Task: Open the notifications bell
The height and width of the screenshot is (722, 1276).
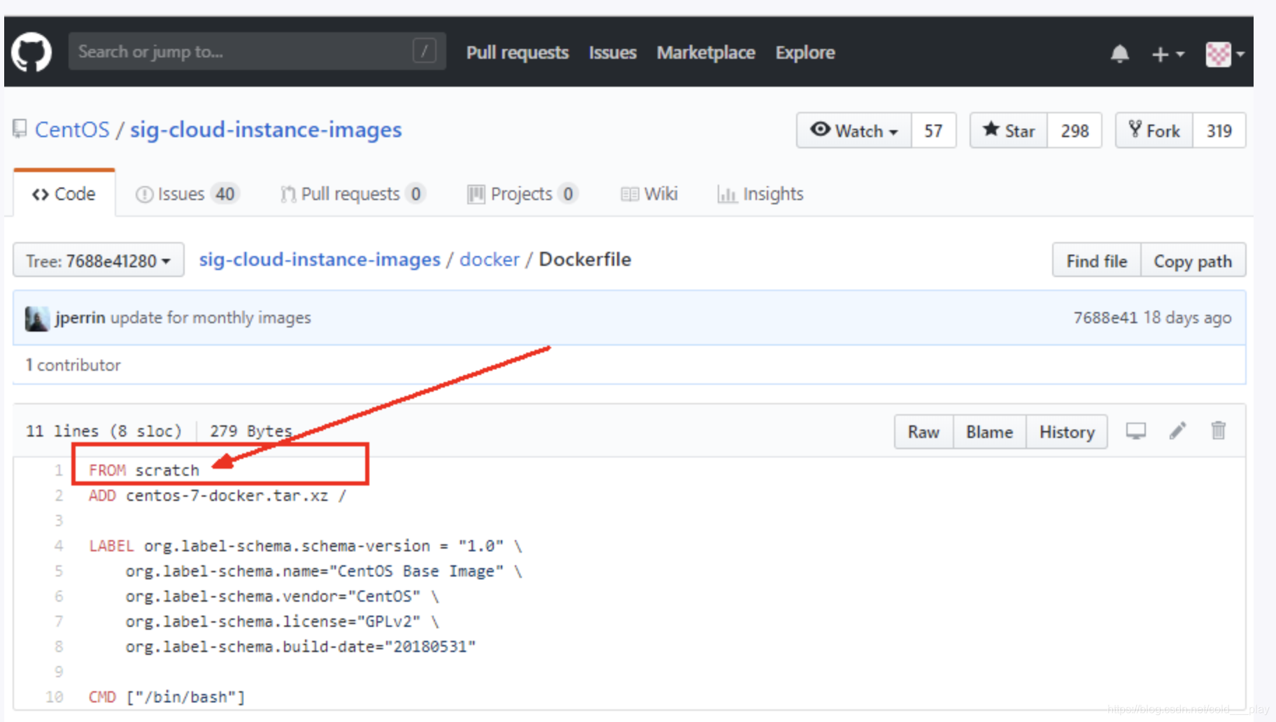Action: (x=1119, y=53)
